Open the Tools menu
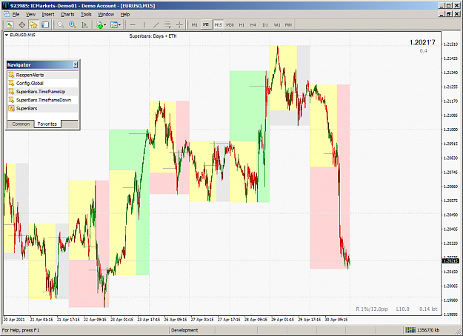This screenshot has width=463, height=336. coord(86,14)
